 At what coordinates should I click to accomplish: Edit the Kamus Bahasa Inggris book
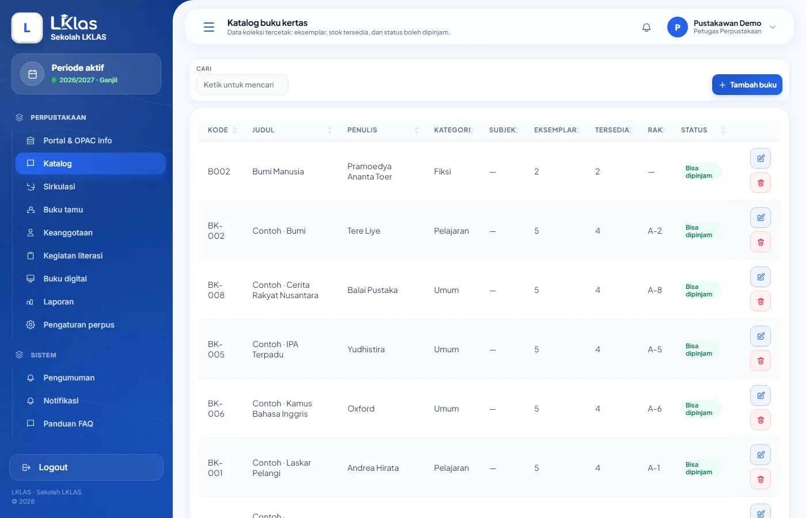[761, 395]
